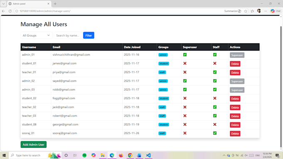
Task: Delete user student_02
Action: point(235,99)
